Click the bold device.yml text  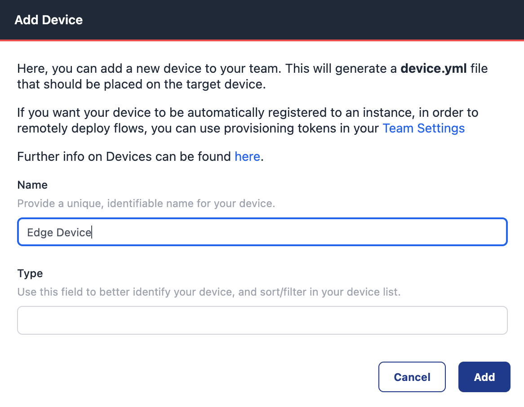click(x=434, y=69)
